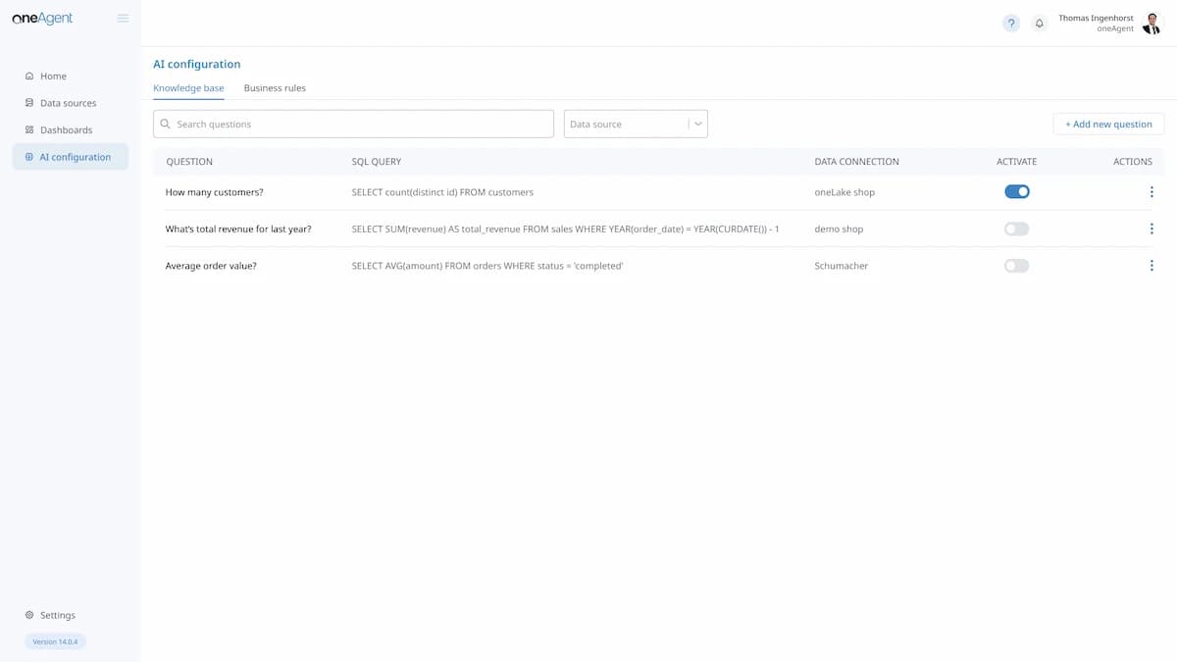Open actions menu for 'Average order value?'
The height and width of the screenshot is (662, 1177).
pos(1151,266)
